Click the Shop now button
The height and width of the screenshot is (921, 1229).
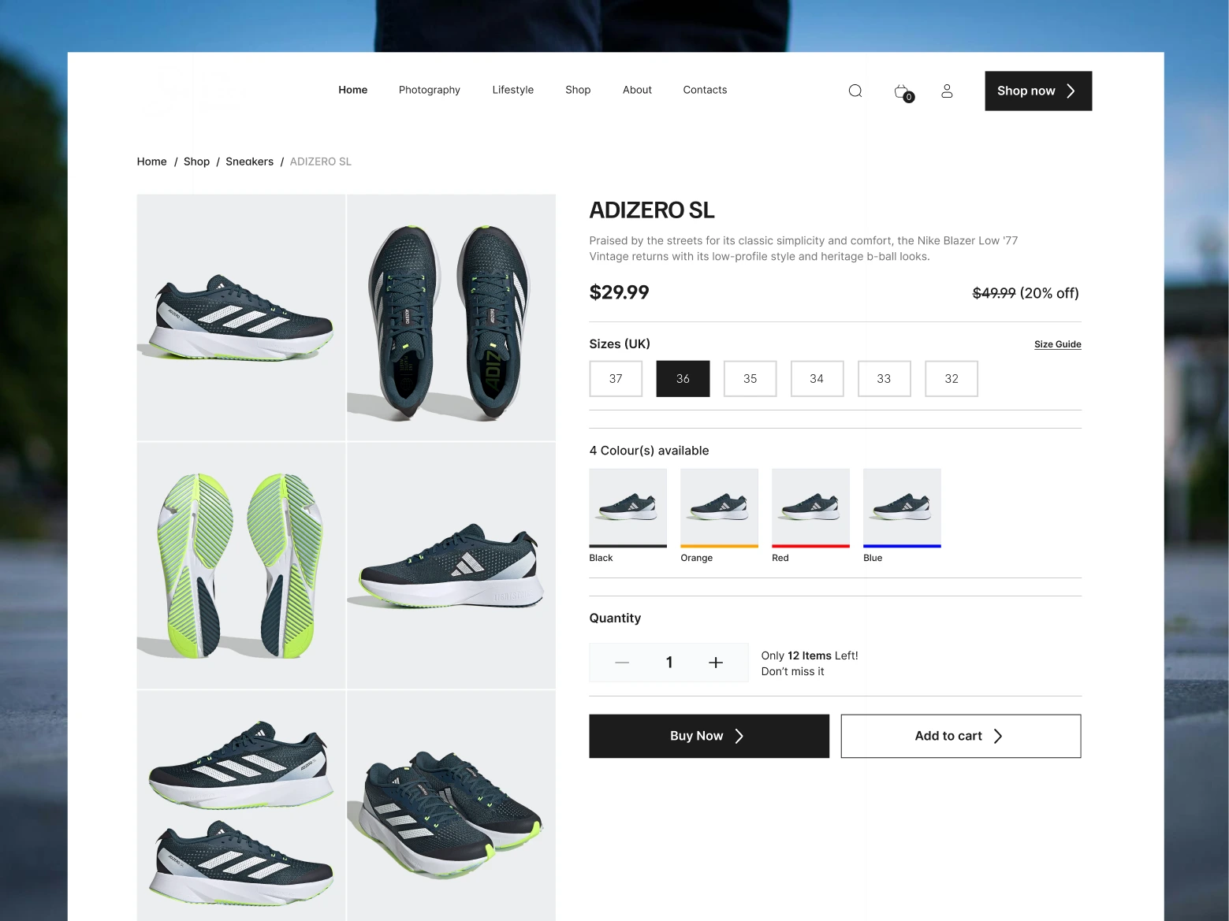[1038, 91]
